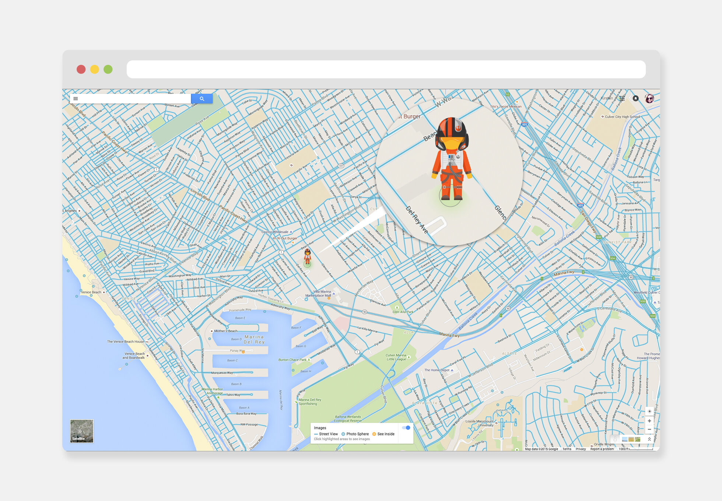This screenshot has width=722, height=501.
Task: Zoom in with the plus button
Action: click(649, 421)
